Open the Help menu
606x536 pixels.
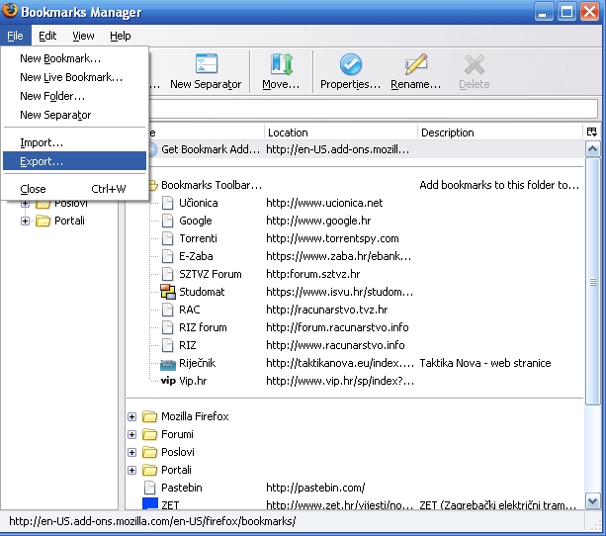pos(121,36)
